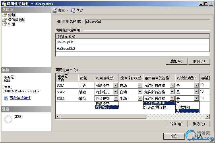Open SQL3 可用性模式 dropdown arrow
Viewport: 215px width, 143px height.
[116, 98]
